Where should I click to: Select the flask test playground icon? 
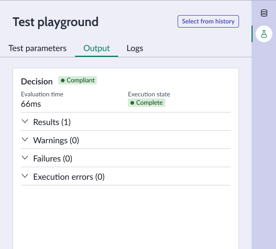click(x=264, y=34)
